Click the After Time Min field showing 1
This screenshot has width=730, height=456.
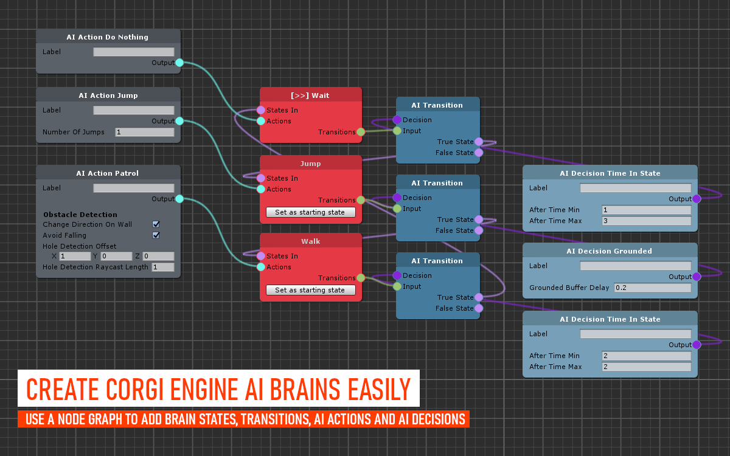point(647,210)
